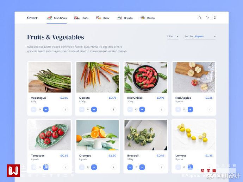Increase Broccoli quantity with plus button
Viewport: 243px width, 182px height.
142,167
